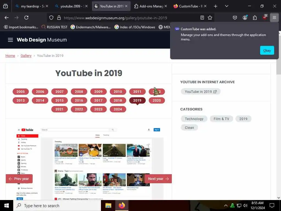Screen dimensions: 281x211
Task: Follow the Gallery breadcrumb link
Action: point(26,55)
